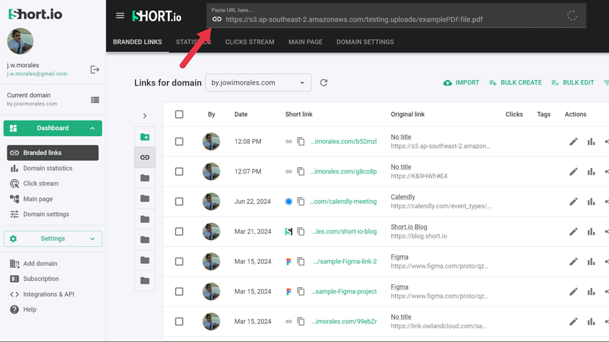This screenshot has height=342, width=609.
Task: Edit the g8co8p link with pencil icon
Action: point(573,171)
